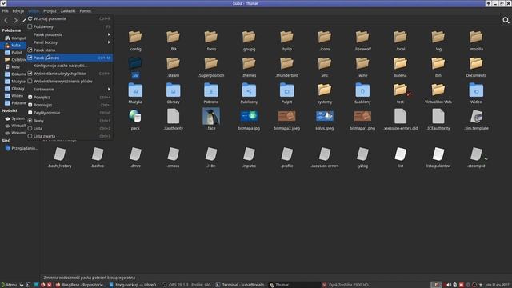Switch to OBS window in taskbar
This screenshot has height=288, width=512.
[188, 285]
